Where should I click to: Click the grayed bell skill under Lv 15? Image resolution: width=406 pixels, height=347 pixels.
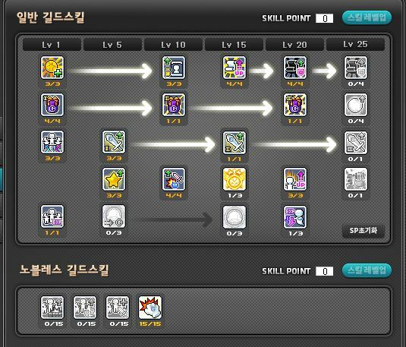click(x=234, y=217)
